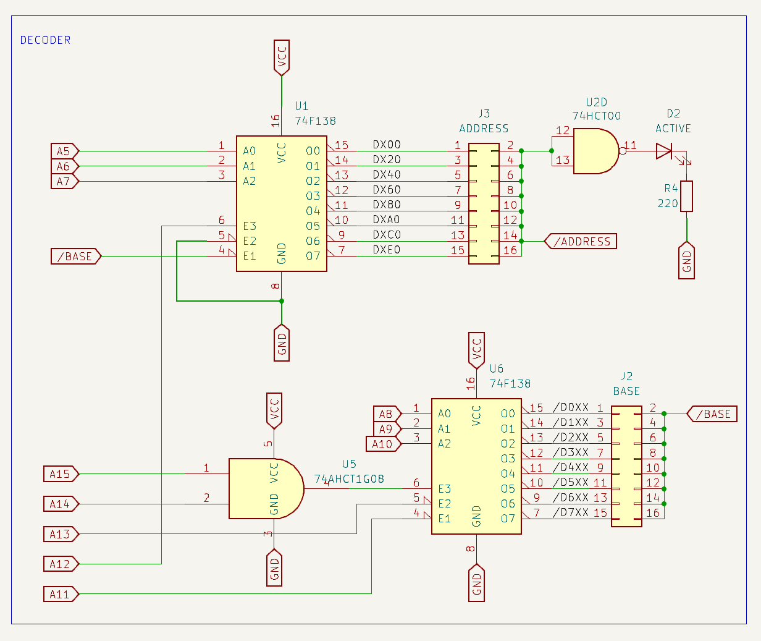Select the /BASE label left of U1
Screen dimensions: 761x641
click(74, 255)
